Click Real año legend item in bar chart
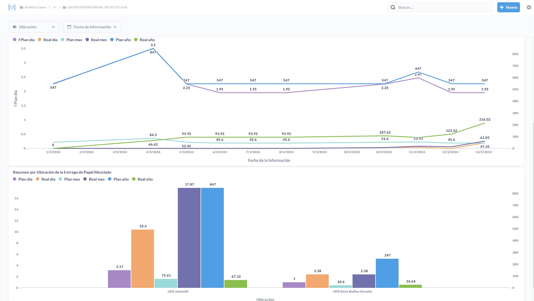Screen dimensions: 534x301 142,179
